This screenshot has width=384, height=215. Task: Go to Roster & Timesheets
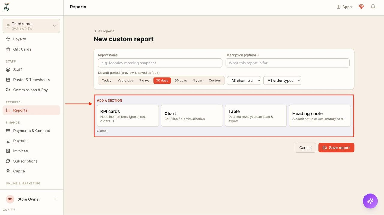point(31,80)
